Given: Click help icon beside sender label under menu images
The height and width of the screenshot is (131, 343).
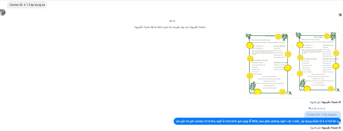Looking at the screenshot, I should 339,102.
